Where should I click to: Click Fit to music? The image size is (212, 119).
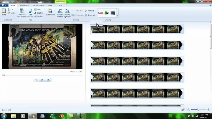pos(78,15)
